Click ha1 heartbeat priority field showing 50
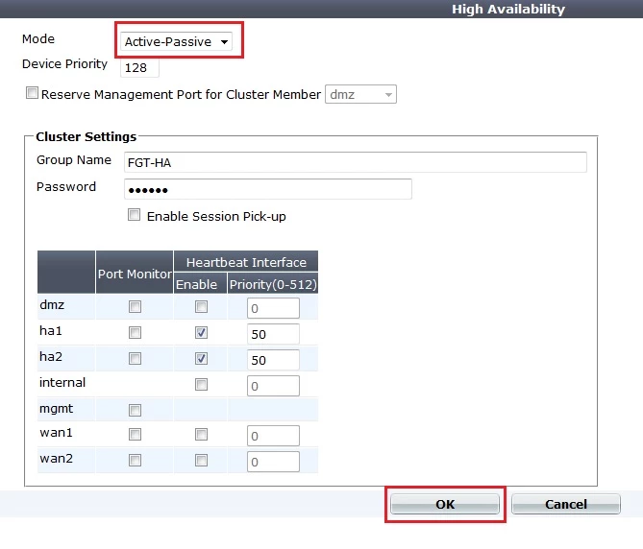This screenshot has height=549, width=643. click(x=273, y=334)
